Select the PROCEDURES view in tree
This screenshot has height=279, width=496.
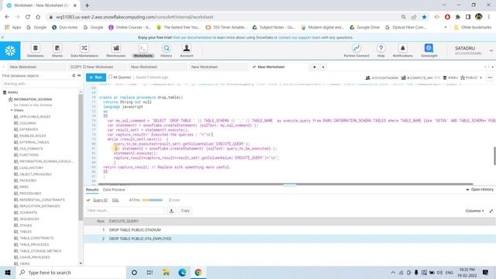[x=30, y=193]
